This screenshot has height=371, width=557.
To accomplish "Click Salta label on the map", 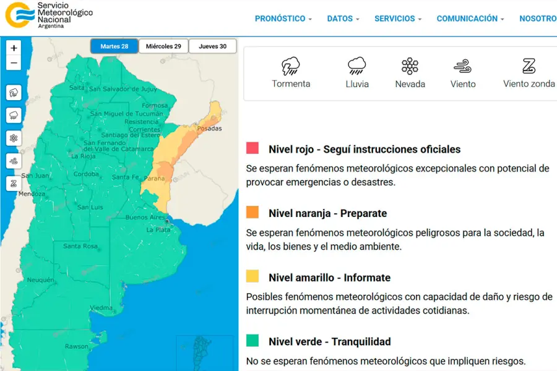I will tap(77, 87).
